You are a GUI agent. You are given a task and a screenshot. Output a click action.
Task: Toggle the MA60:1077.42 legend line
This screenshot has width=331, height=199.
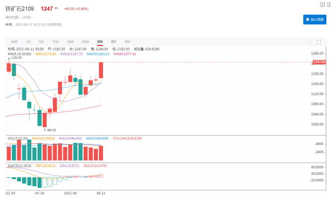tap(125, 54)
